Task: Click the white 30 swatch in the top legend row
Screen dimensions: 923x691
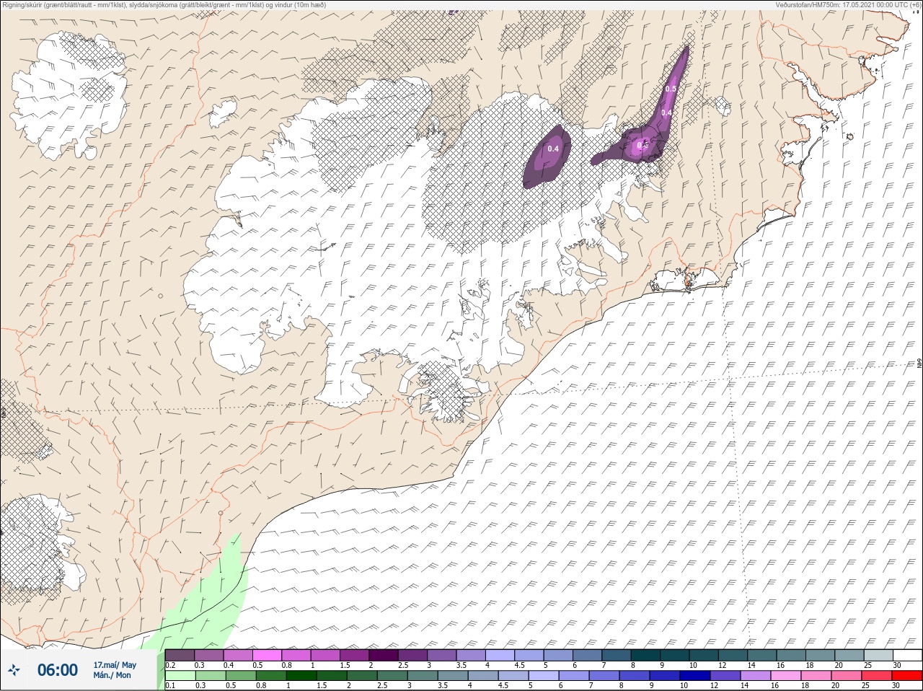Action: (x=907, y=656)
